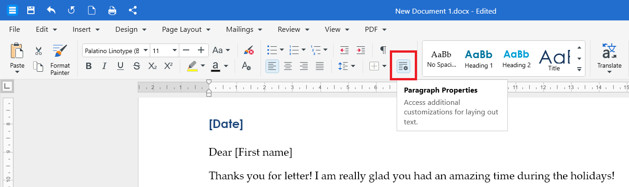
Task: Cut selection with scissors icon
Action: [39, 51]
